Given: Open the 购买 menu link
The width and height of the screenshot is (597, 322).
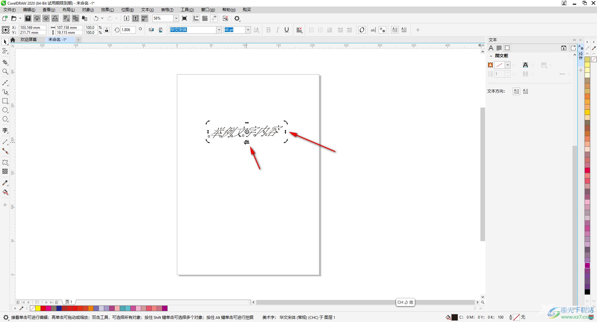Looking at the screenshot, I should (x=247, y=10).
